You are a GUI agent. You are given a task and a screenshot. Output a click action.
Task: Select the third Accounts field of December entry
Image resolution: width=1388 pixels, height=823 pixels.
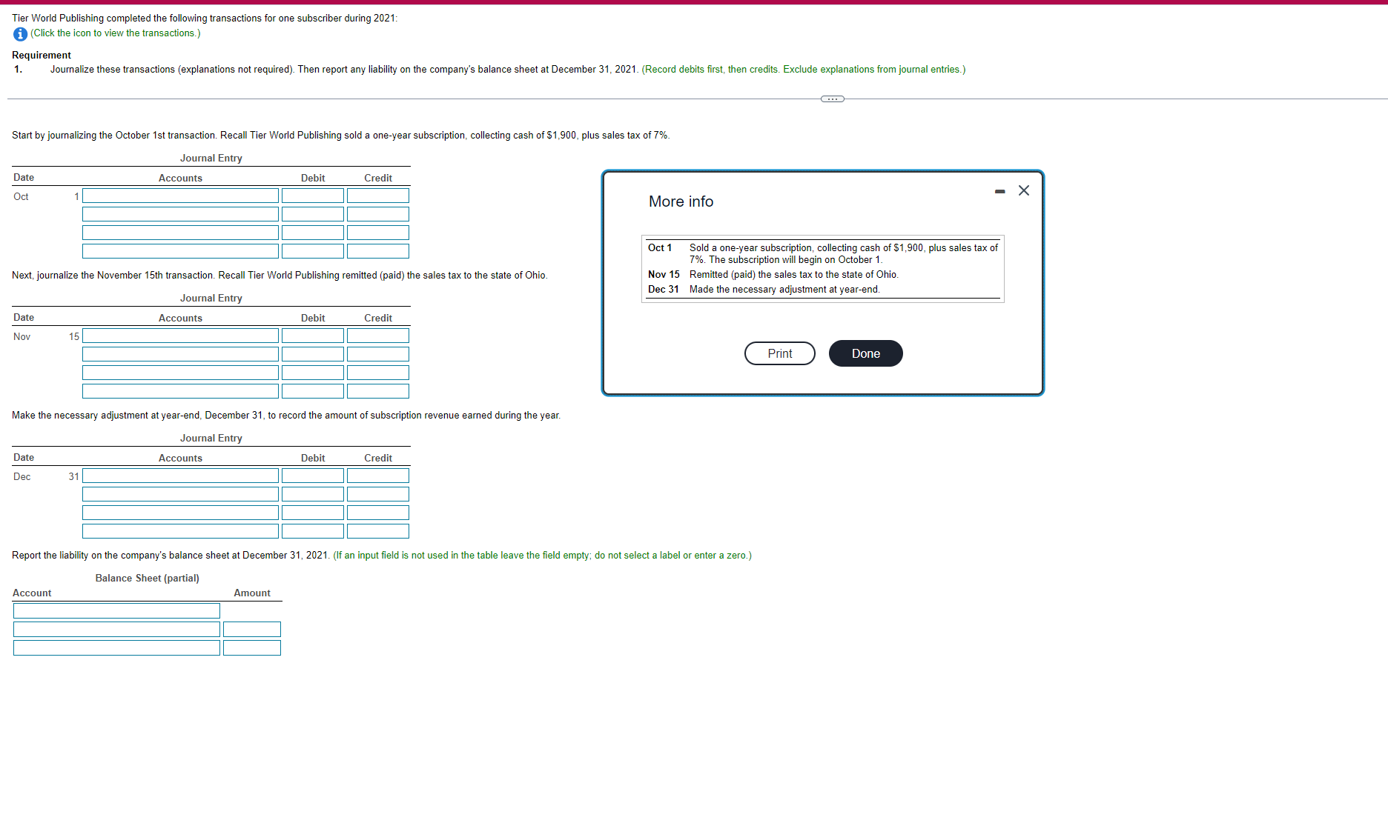point(180,513)
